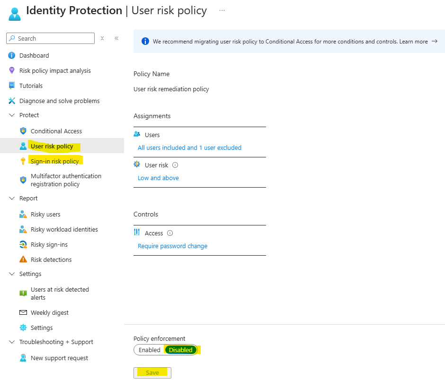Click the Multifactor authentication registration shield icon
This screenshot has width=445, height=380.
click(23, 180)
